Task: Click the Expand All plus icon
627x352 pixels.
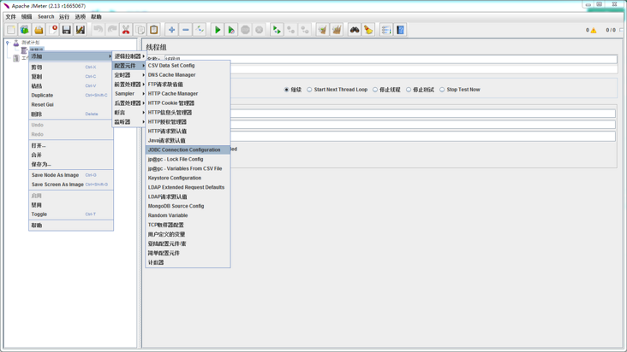Action: 171,30
